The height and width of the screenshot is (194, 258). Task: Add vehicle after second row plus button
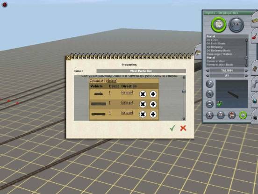coord(153,104)
